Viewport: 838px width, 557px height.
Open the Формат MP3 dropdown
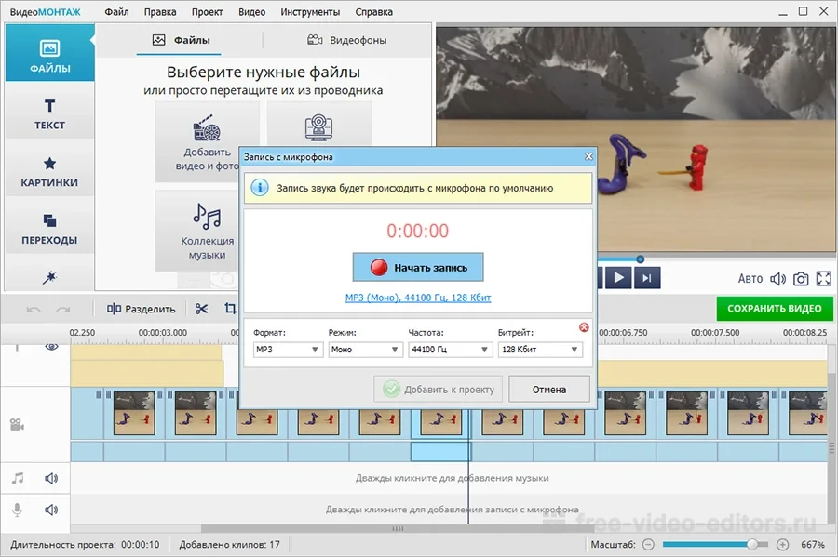click(288, 350)
